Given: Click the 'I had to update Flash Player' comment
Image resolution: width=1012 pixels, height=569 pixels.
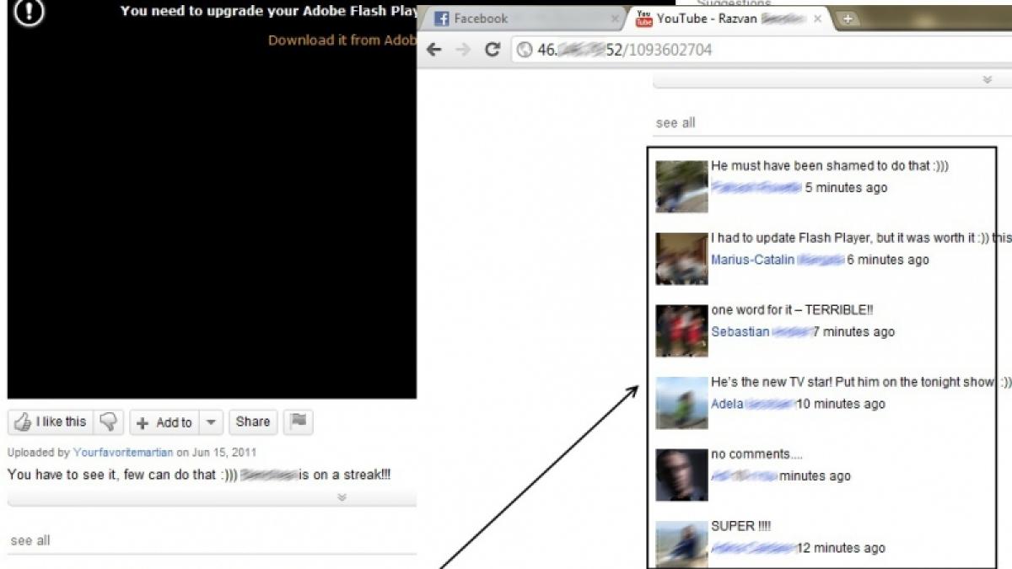Looking at the screenshot, I should (860, 238).
